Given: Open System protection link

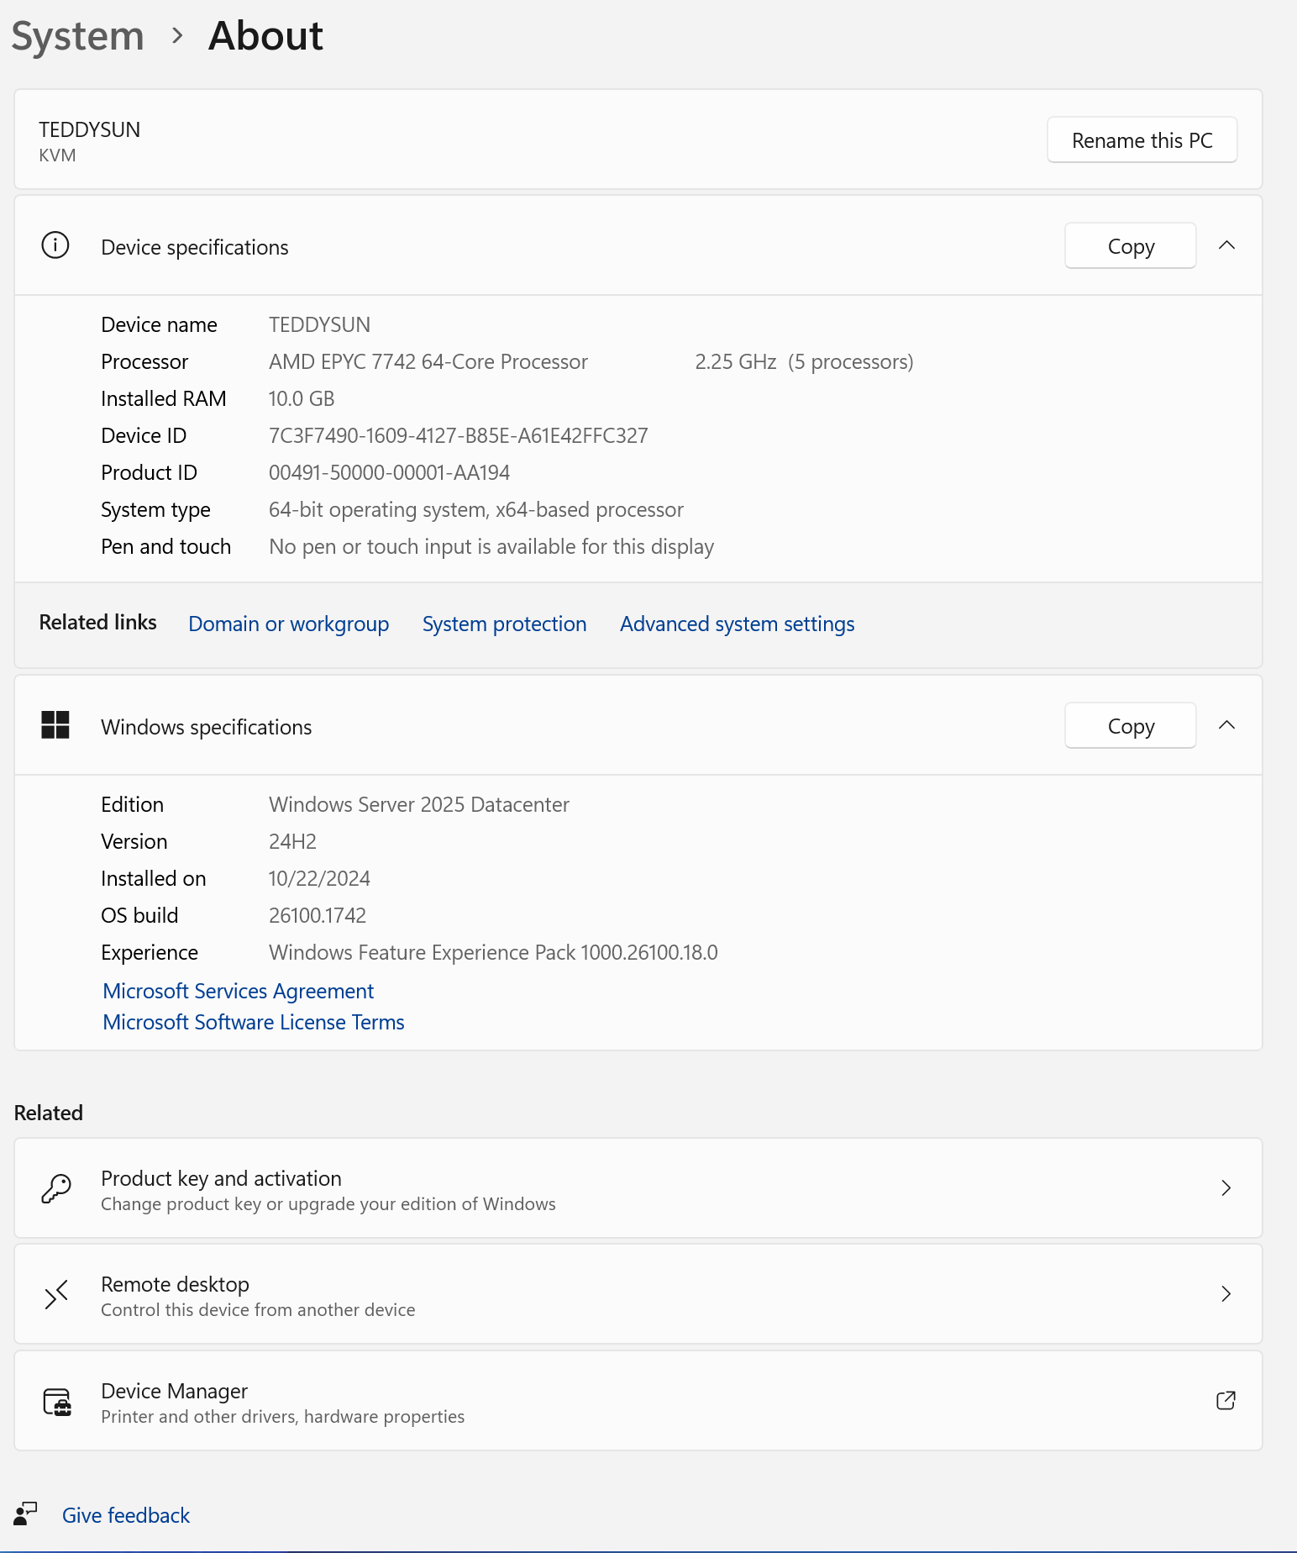Looking at the screenshot, I should click(x=505, y=624).
